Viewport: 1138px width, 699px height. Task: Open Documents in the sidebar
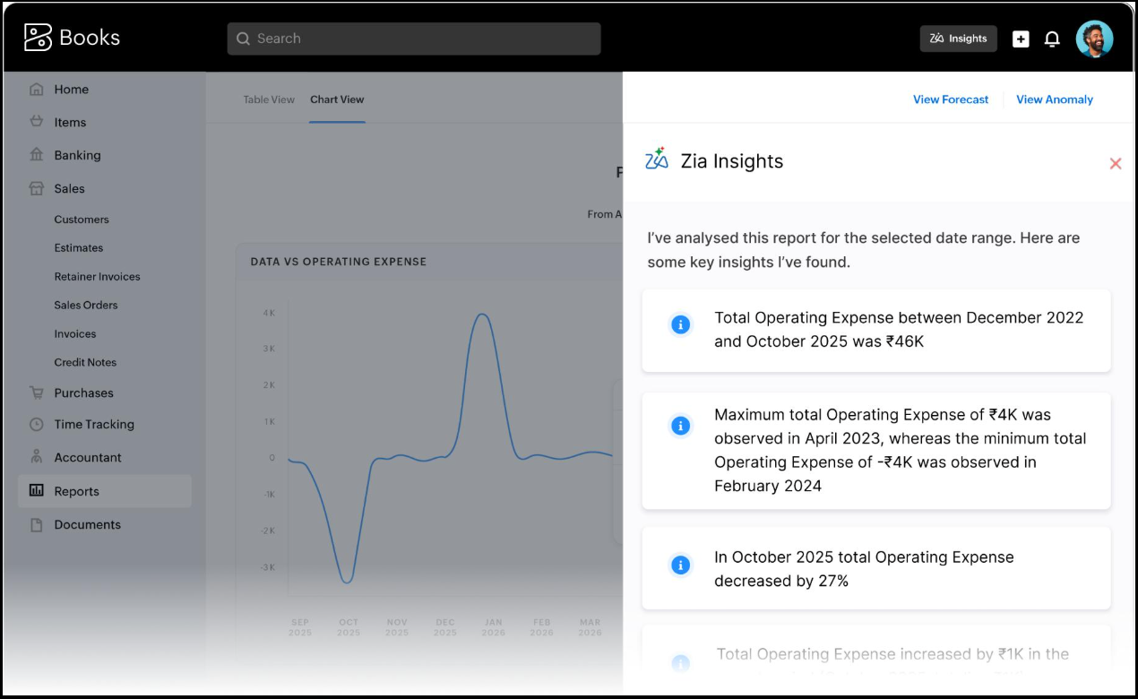coord(87,525)
